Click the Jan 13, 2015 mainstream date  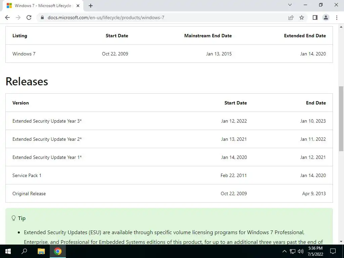coord(219,54)
